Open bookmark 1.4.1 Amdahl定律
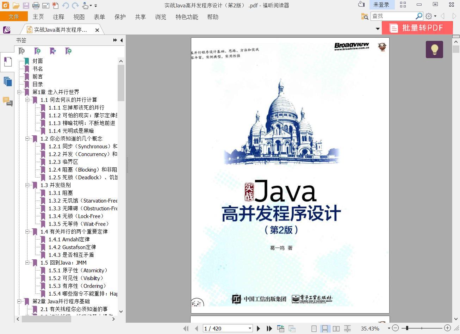Viewport: 460px width, 334px height. tap(69, 239)
